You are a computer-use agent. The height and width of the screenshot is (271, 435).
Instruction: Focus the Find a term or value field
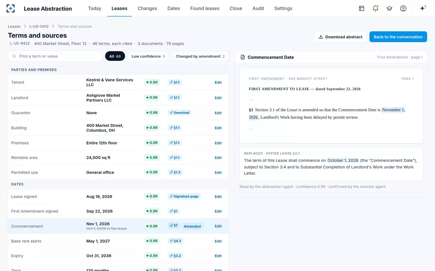[x=55, y=56]
